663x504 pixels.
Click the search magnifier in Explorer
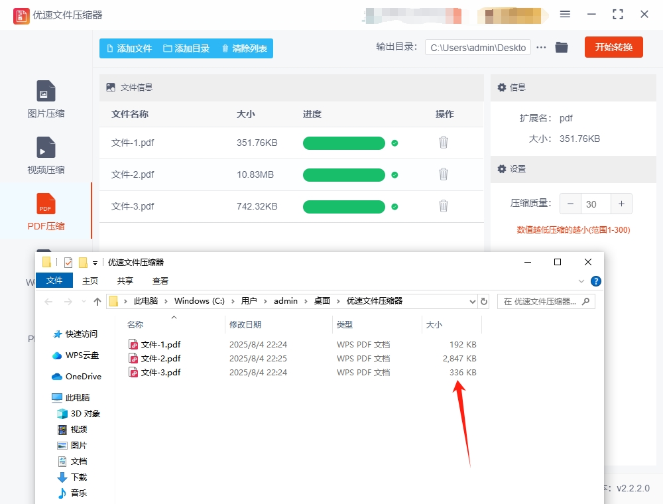[x=585, y=302]
